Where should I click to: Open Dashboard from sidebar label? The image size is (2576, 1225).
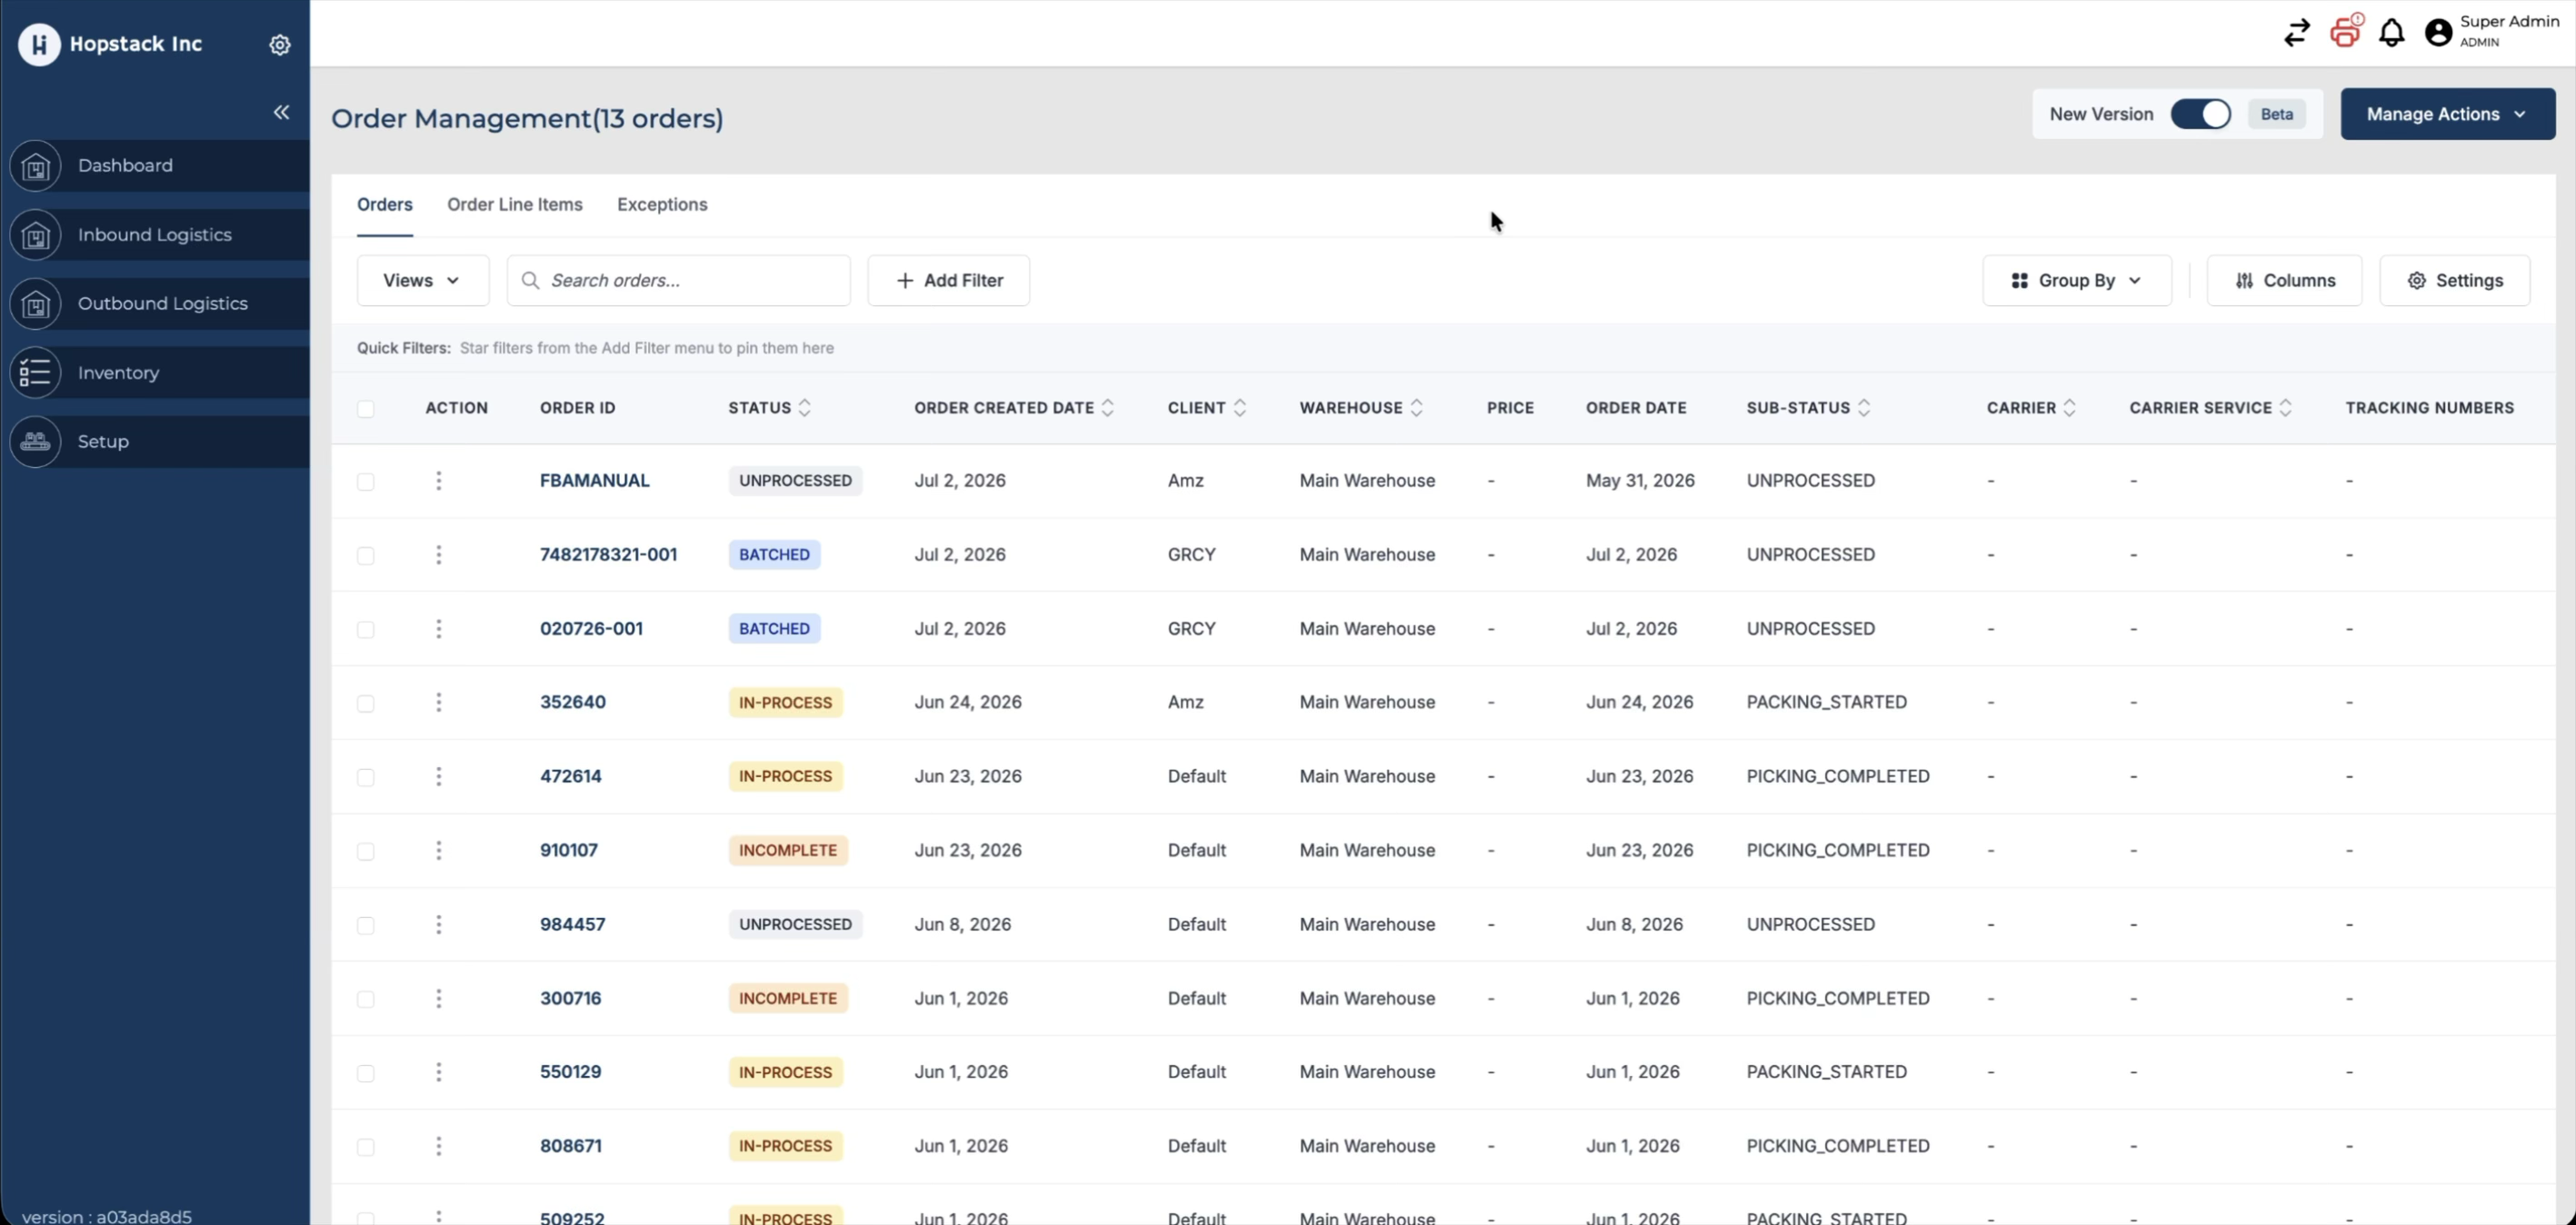(x=125, y=166)
